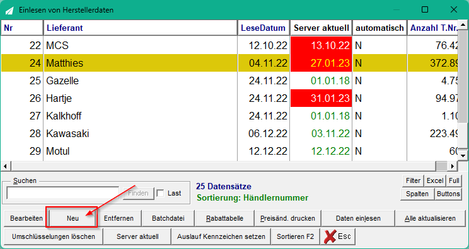Click the red 31.01.23 server date cell
The height and width of the screenshot is (249, 469).
point(321,98)
